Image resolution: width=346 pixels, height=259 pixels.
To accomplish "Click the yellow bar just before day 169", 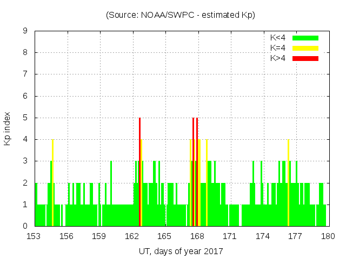I will (x=207, y=183).
